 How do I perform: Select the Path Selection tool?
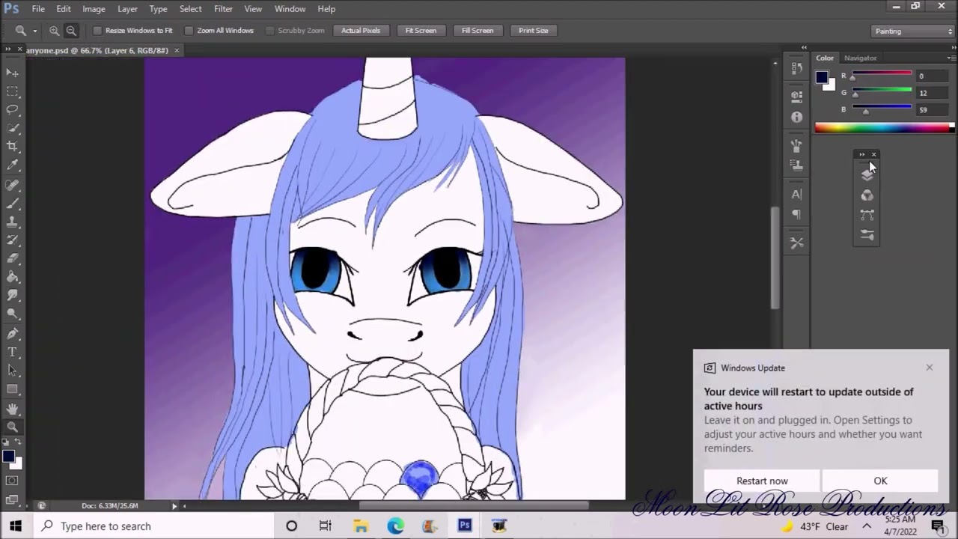(13, 371)
